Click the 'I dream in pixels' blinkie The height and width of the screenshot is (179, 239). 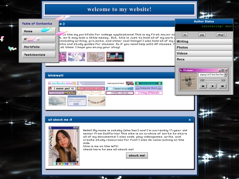coord(119,88)
